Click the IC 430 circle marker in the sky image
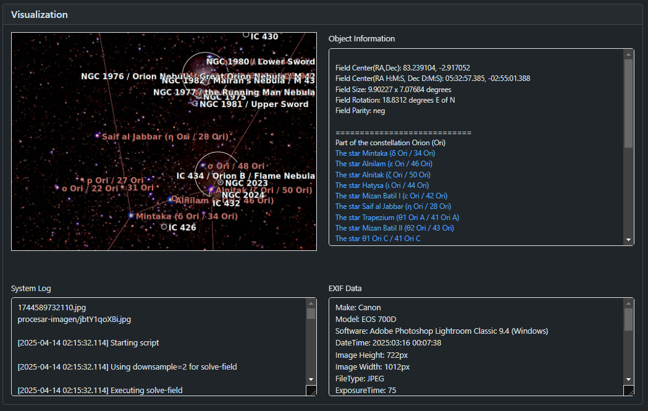 [246, 35]
